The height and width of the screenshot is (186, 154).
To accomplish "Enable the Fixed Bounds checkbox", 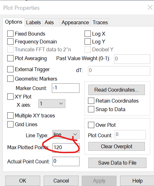I will 10,34.
